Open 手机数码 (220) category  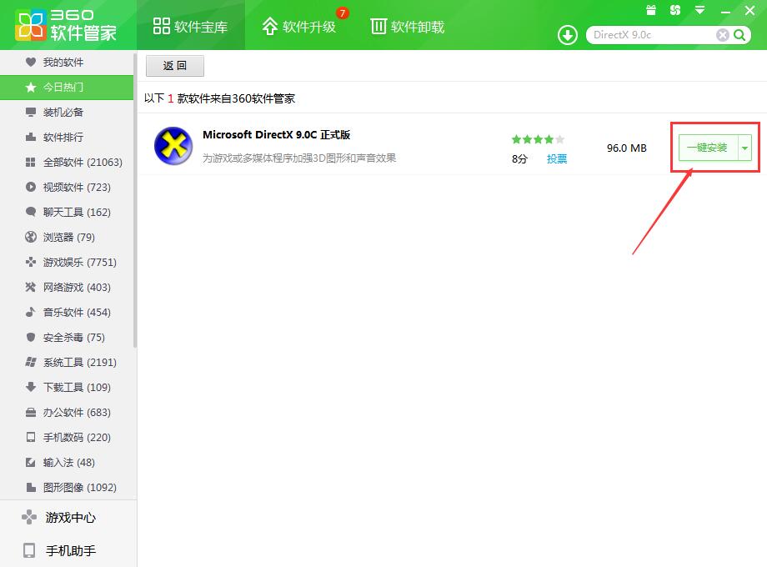tap(67, 438)
